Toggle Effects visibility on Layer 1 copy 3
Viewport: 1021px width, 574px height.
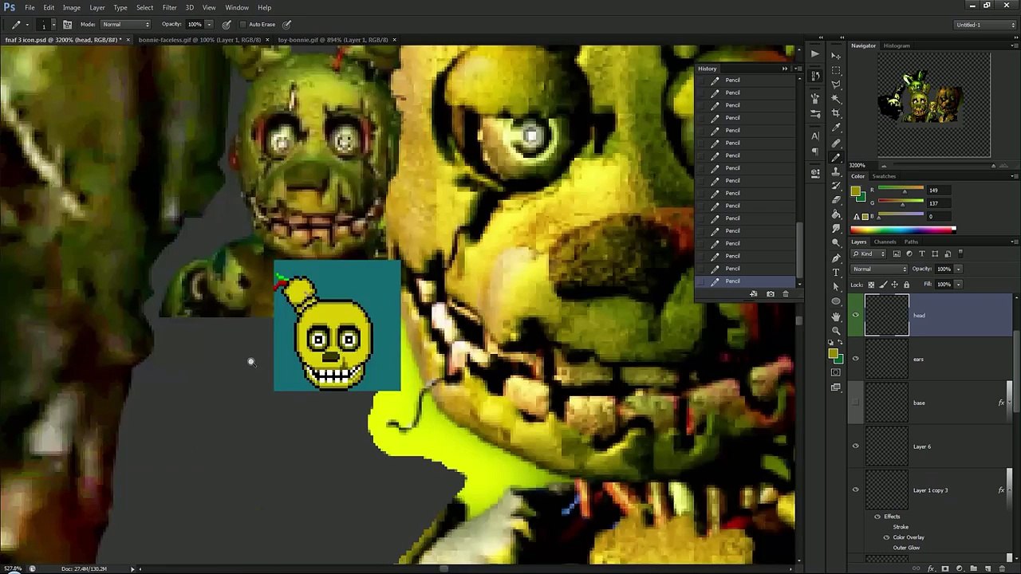(877, 517)
